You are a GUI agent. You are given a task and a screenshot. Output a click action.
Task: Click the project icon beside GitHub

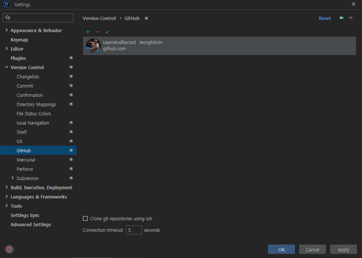pyautogui.click(x=71, y=150)
